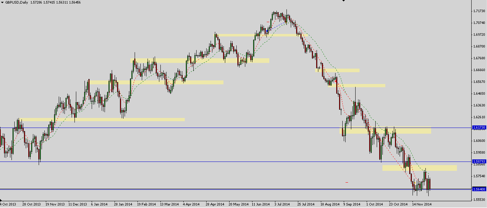Click the 1.55530 price scale value
This screenshot has height=208, width=487.
click(x=479, y=200)
